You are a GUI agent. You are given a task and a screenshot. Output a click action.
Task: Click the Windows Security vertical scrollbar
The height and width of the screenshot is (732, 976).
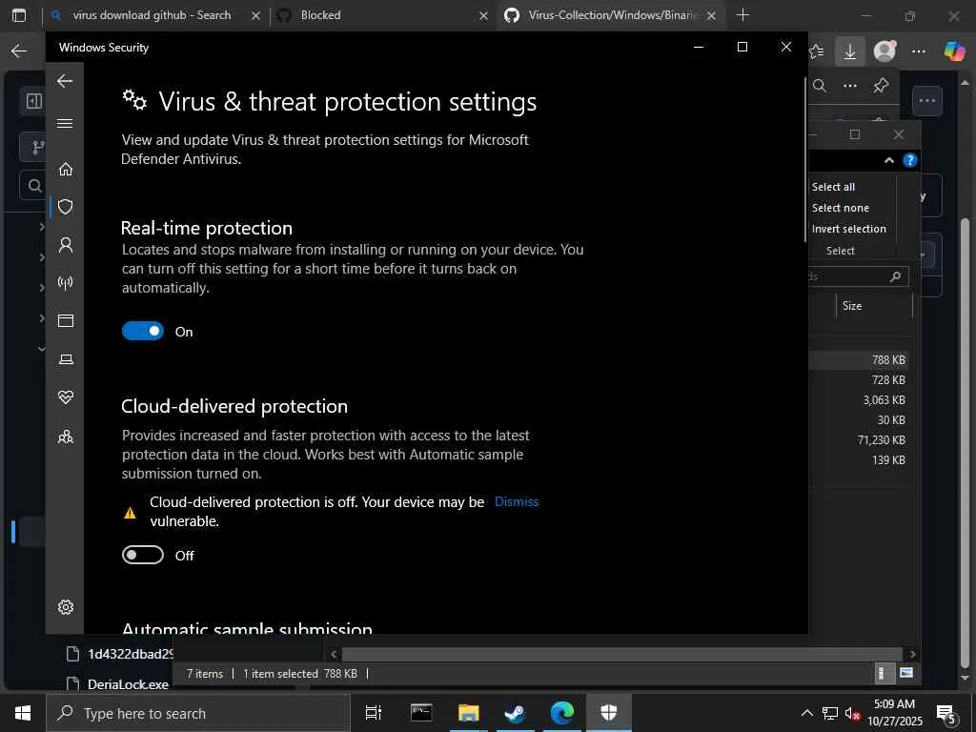(x=806, y=159)
